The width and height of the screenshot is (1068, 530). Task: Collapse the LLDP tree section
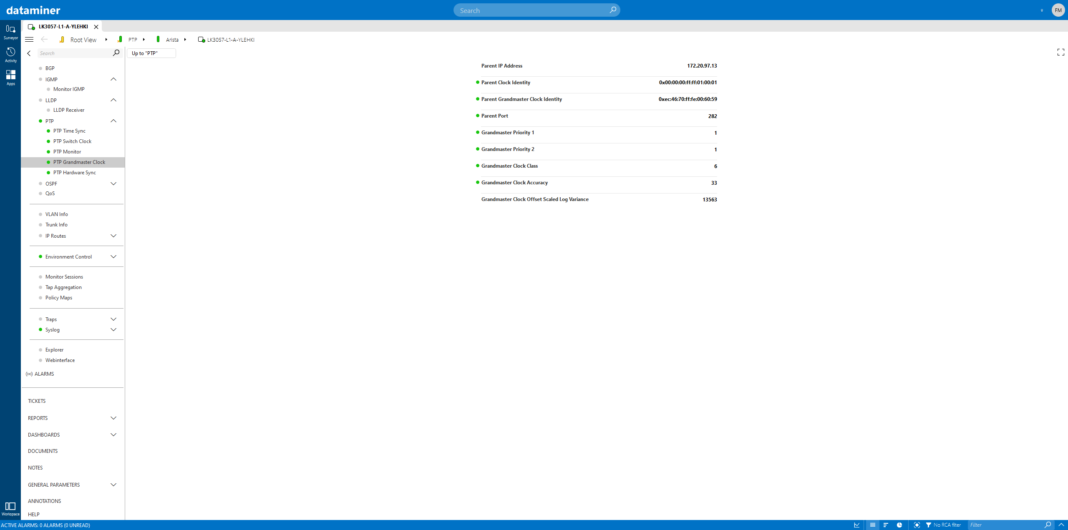(113, 100)
